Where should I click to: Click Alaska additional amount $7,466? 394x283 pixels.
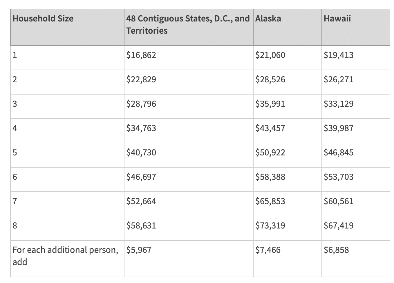(x=268, y=250)
